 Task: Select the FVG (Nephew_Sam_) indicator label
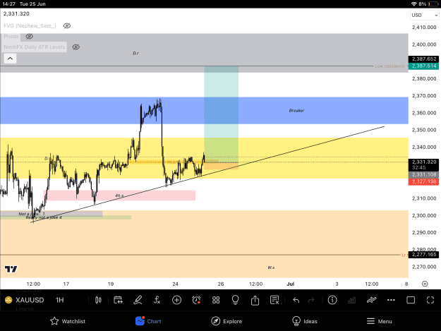(30, 26)
